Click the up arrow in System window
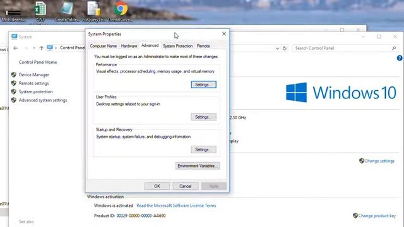The width and height of the screenshot is (404, 227). [x=41, y=48]
